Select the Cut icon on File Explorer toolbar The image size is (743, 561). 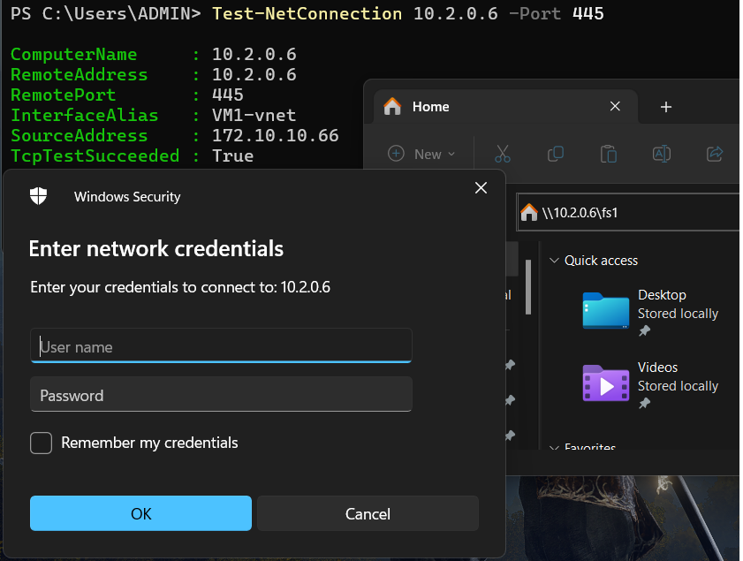tap(502, 153)
